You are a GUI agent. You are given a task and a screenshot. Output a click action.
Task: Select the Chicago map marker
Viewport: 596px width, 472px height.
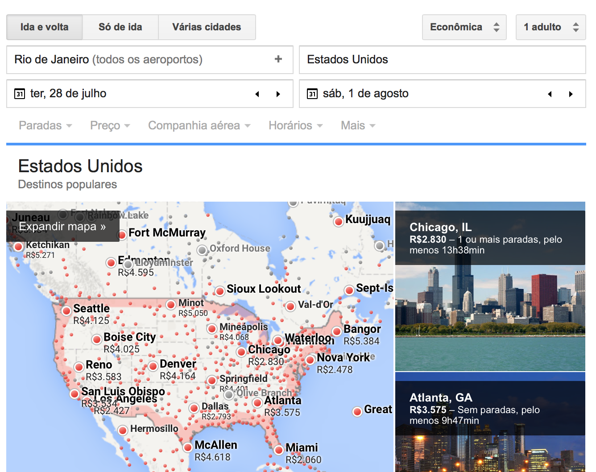[x=241, y=352]
